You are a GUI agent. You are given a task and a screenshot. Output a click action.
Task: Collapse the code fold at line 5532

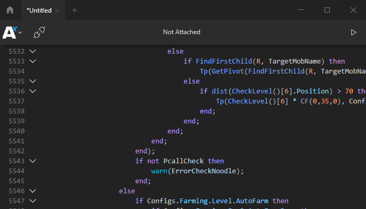tap(33, 51)
